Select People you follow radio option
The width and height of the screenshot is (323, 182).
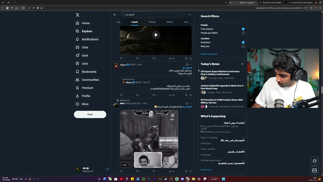coord(243,33)
